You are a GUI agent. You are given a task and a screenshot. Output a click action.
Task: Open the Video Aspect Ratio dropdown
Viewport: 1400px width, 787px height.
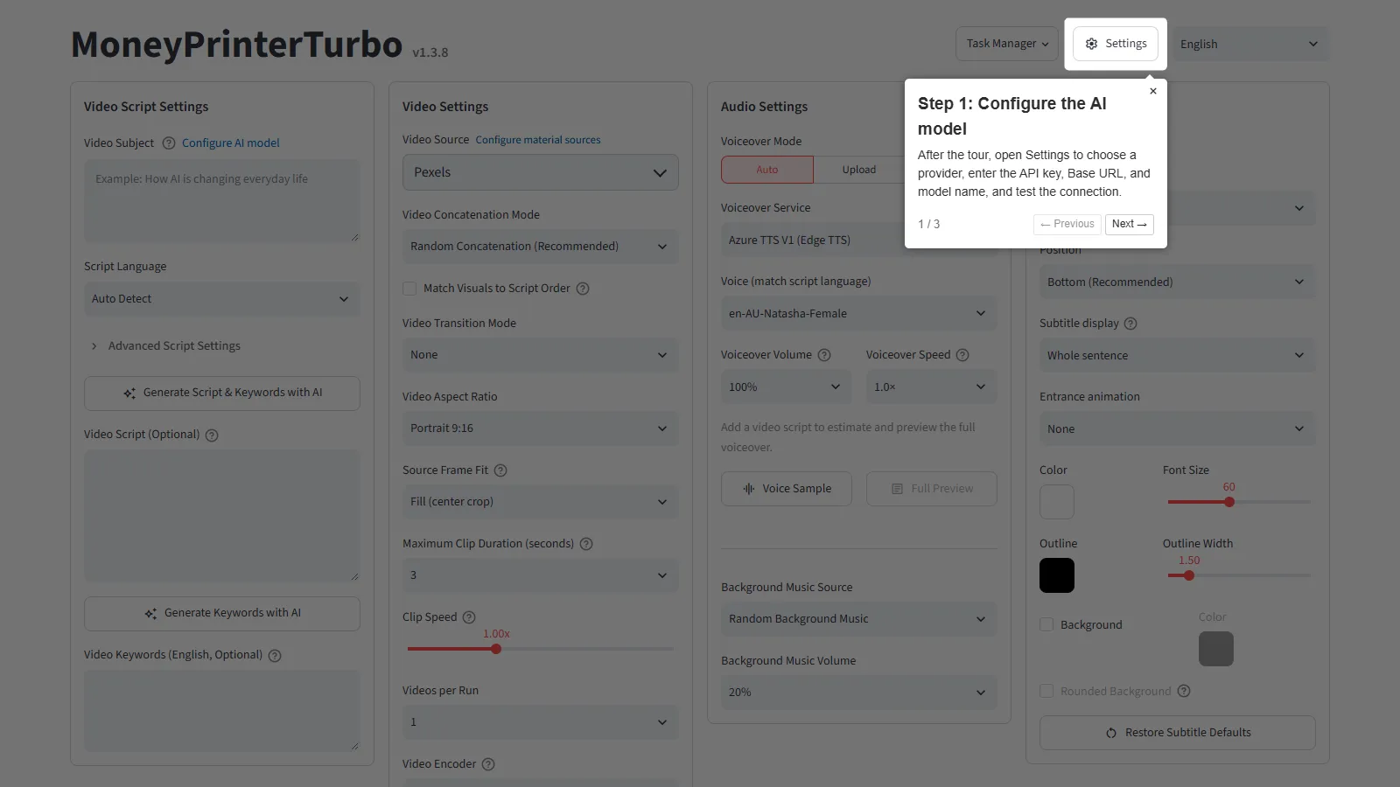pos(541,428)
